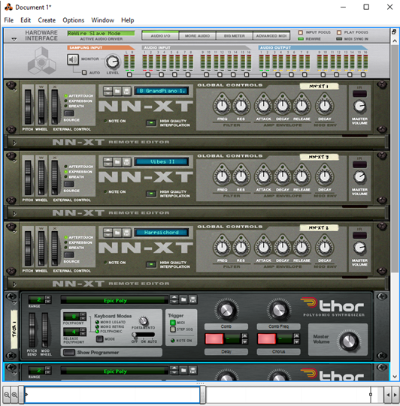
Task: Click the Thor Portamento knob
Action: 143,321
